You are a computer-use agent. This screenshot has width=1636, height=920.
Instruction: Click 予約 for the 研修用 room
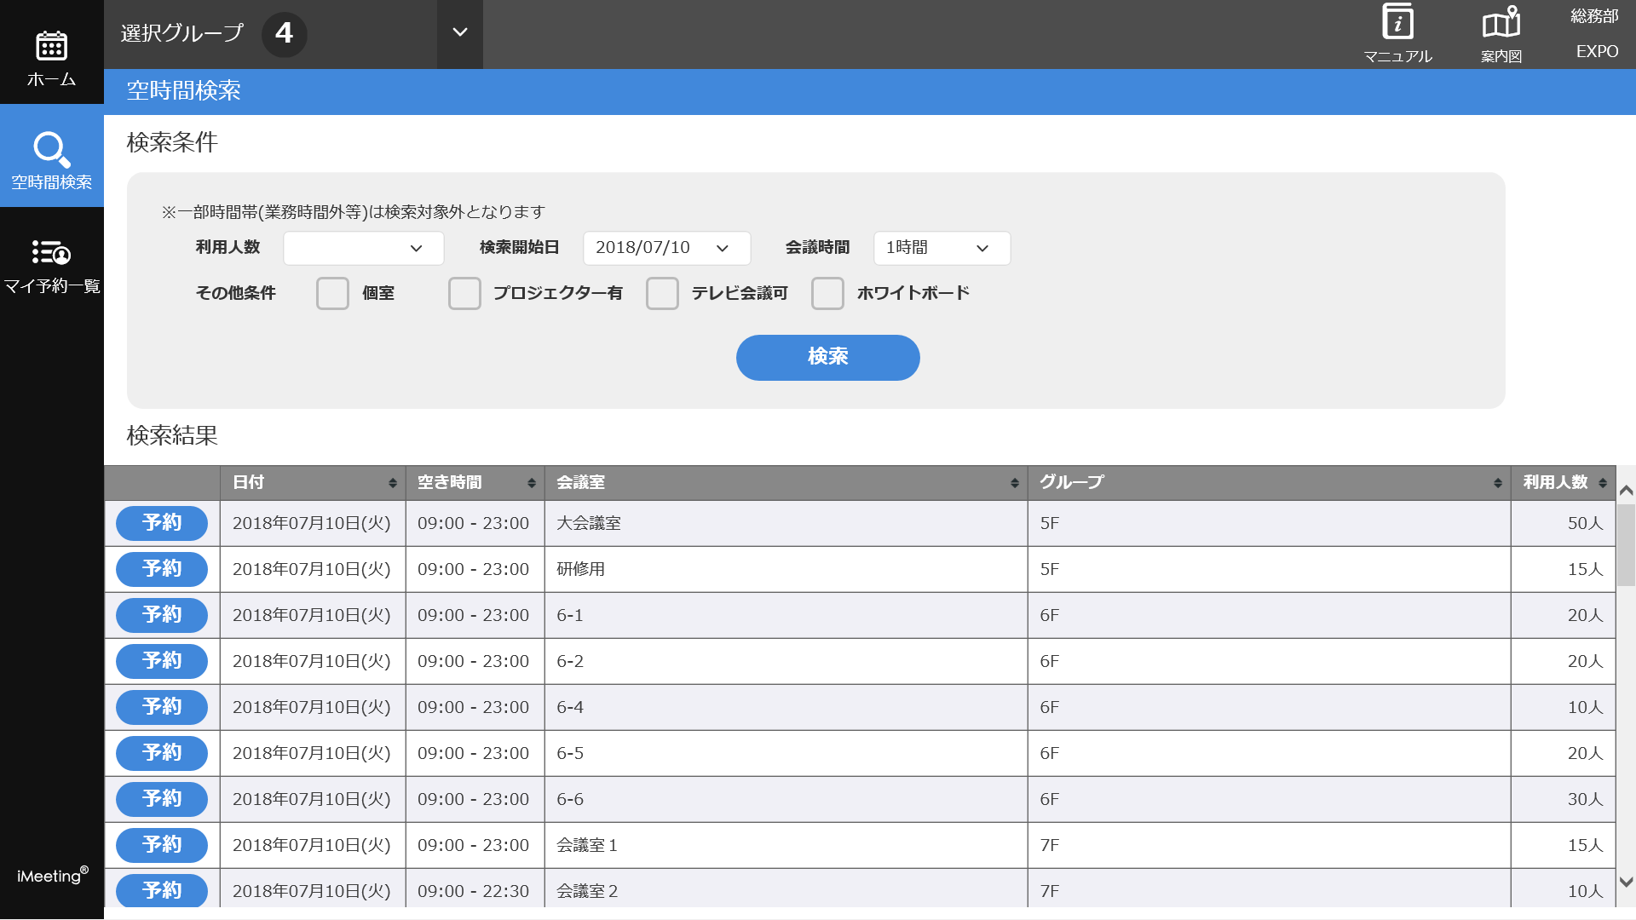(162, 569)
